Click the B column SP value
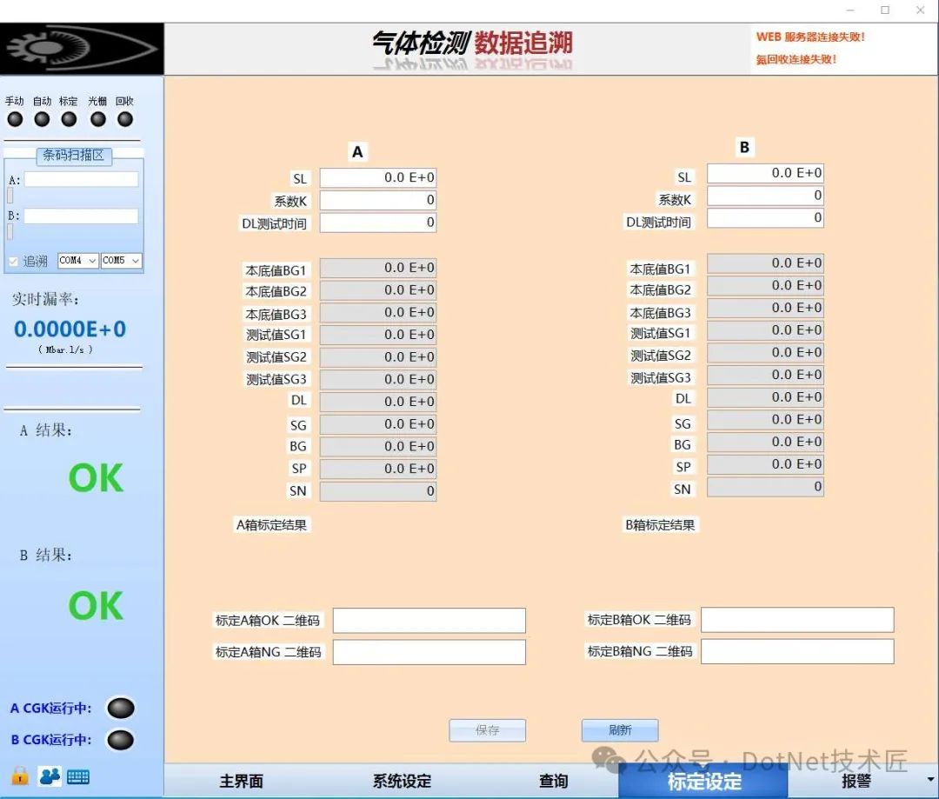939x799 pixels. [765, 464]
